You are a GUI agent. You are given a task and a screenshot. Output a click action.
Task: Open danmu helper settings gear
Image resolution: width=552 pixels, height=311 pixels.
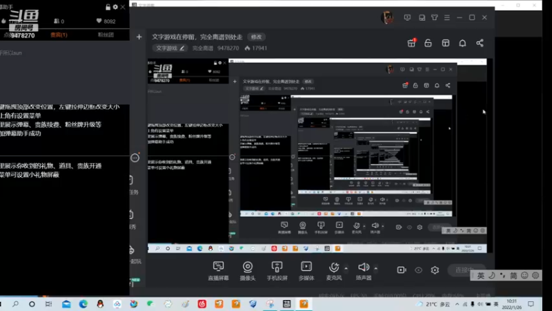click(115, 7)
